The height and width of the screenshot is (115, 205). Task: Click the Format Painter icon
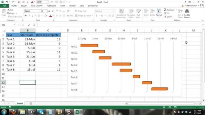pyautogui.click(x=9, y=17)
